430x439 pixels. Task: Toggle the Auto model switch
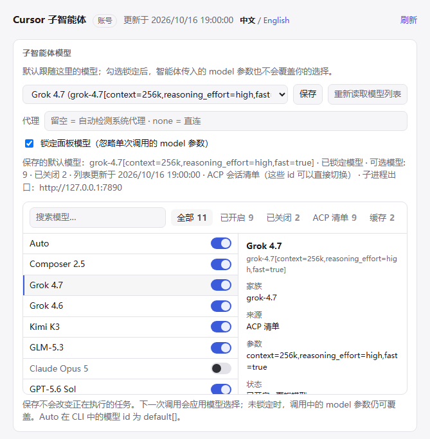221,243
